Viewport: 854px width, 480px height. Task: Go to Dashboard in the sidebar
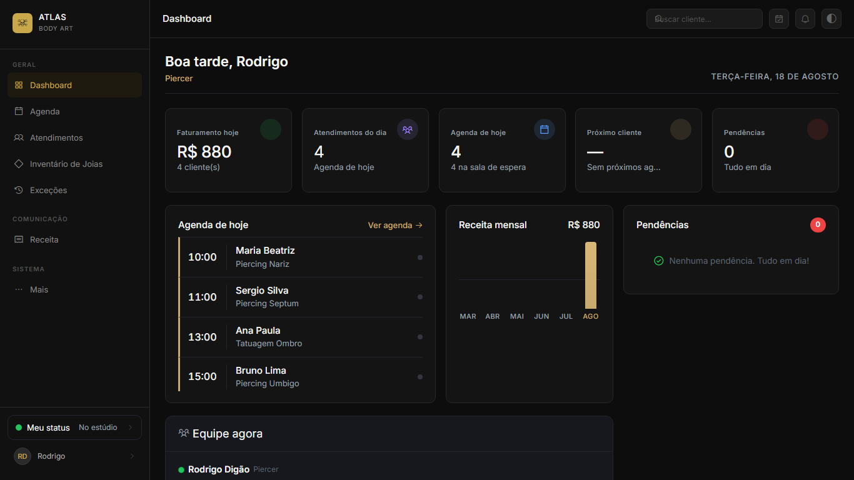pos(74,85)
